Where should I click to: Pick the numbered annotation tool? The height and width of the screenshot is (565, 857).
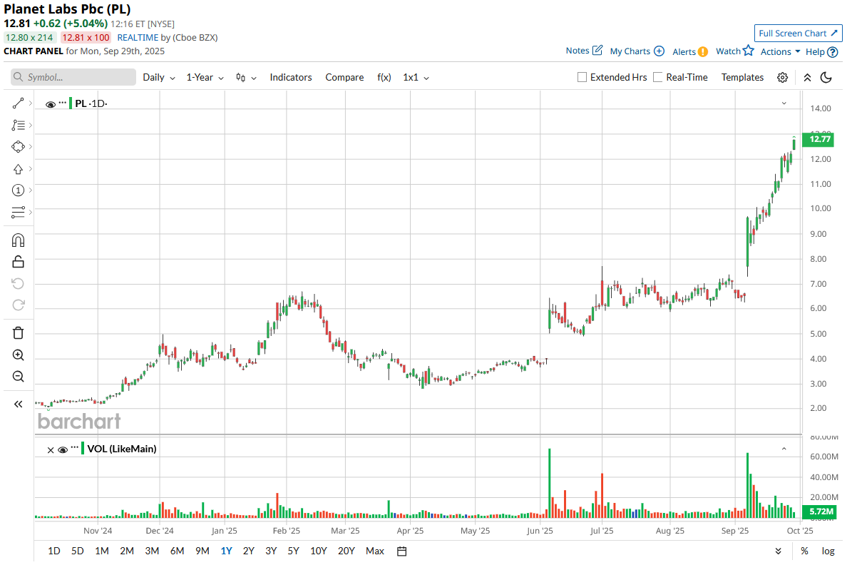pyautogui.click(x=19, y=190)
